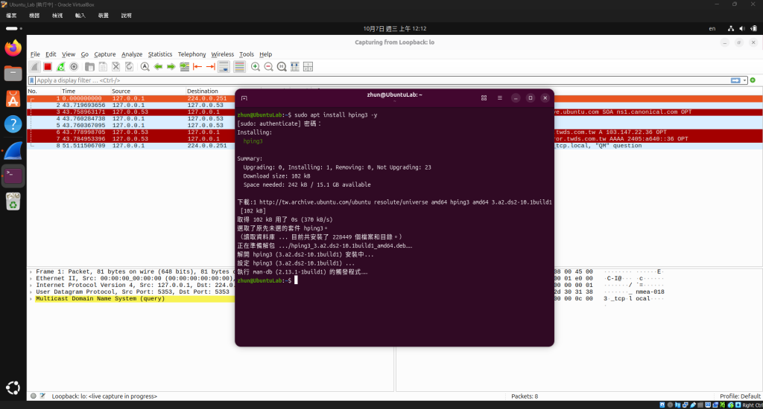Open Files manager from dock

(x=13, y=74)
